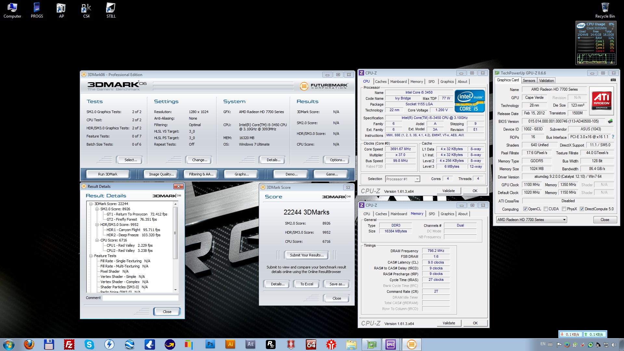Click the ATI Radeon logo in GPU-Z
This screenshot has height=351, width=624.
(x=601, y=100)
